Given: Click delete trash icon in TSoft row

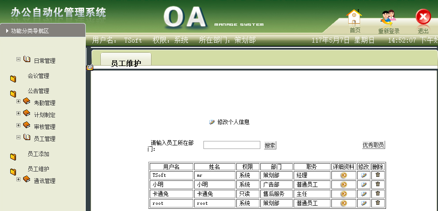Looking at the screenshot, I should pyautogui.click(x=378, y=175).
